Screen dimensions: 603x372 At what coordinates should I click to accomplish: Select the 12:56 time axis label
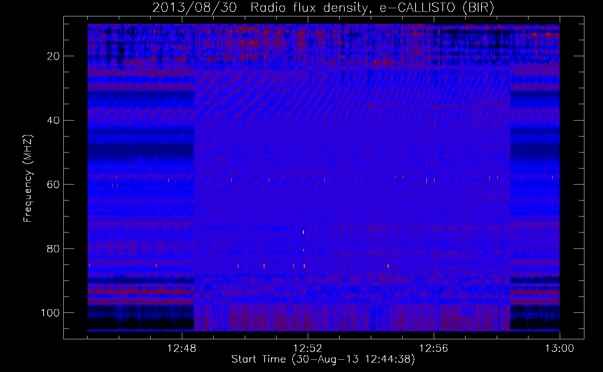tap(434, 348)
